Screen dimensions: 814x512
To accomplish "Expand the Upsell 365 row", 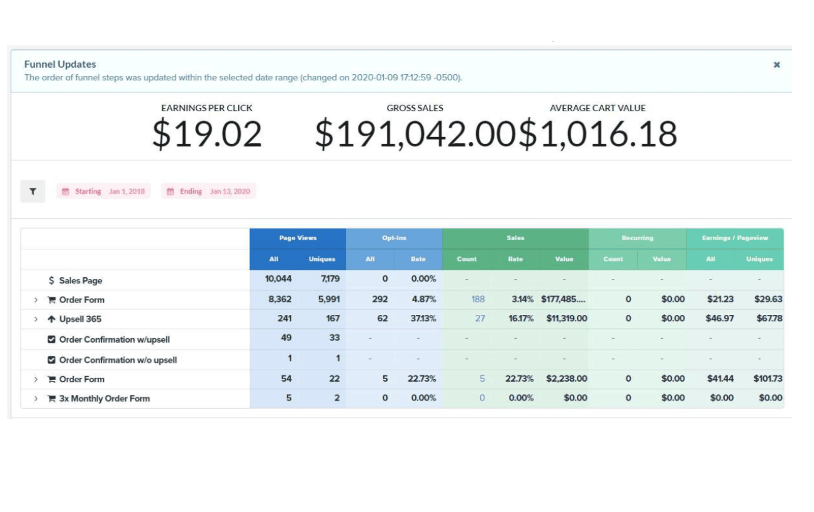I will (x=36, y=319).
